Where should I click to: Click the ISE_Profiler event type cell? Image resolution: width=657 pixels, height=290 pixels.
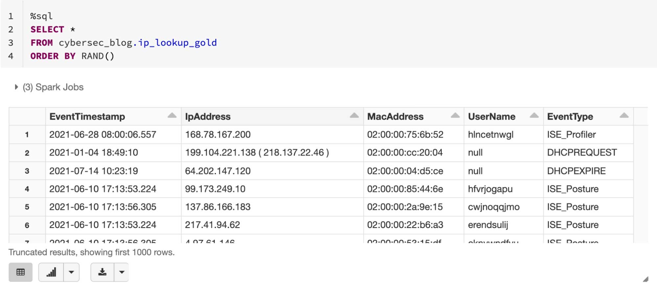pos(571,135)
